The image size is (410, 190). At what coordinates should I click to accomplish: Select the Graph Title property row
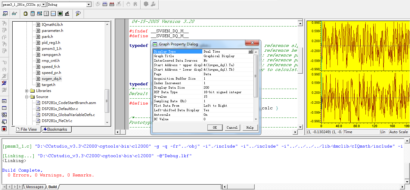coord(203,56)
